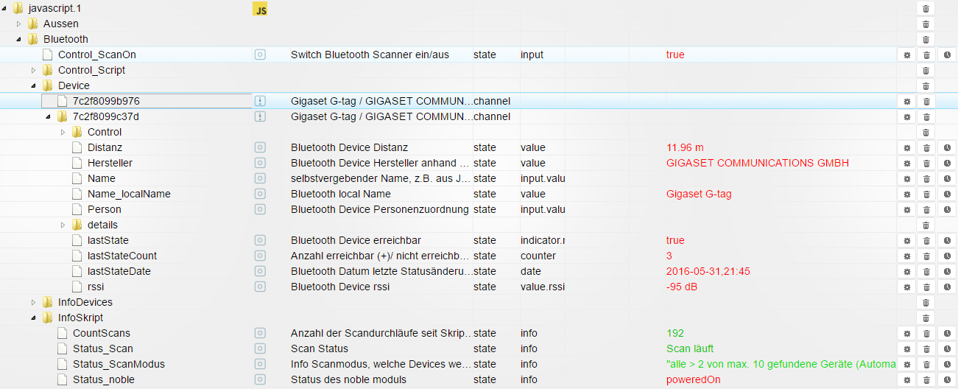Open settings gear for Status_Scan

(x=907, y=348)
